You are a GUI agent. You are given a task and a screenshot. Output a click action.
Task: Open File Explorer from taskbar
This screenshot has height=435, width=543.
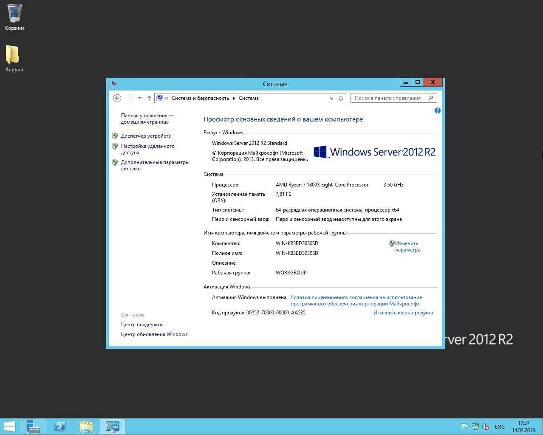pyautogui.click(x=86, y=427)
